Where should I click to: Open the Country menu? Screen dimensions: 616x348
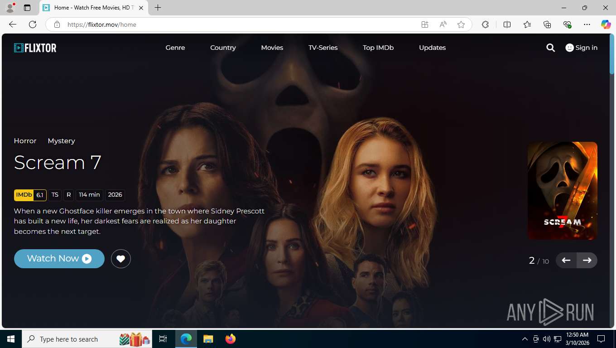click(x=223, y=48)
